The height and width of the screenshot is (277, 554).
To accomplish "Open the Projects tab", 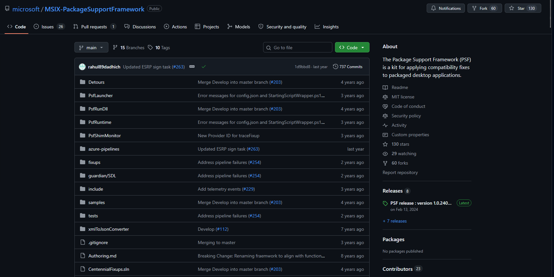I will (207, 27).
